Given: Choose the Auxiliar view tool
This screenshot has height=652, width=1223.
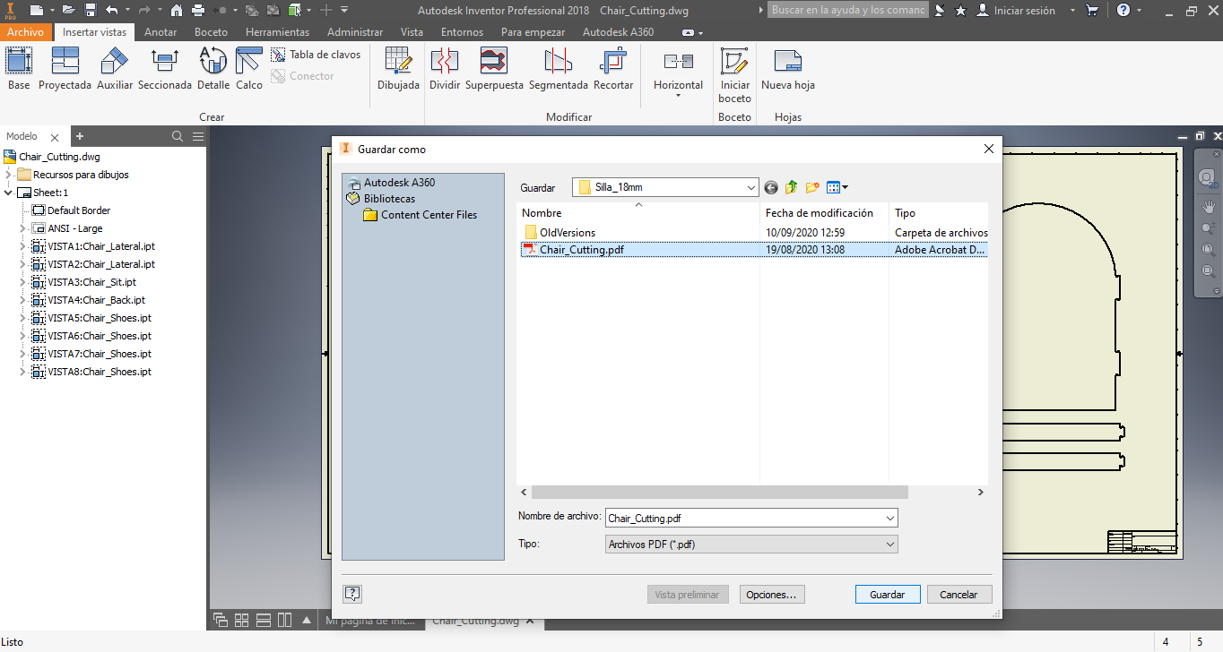Looking at the screenshot, I should [x=115, y=69].
